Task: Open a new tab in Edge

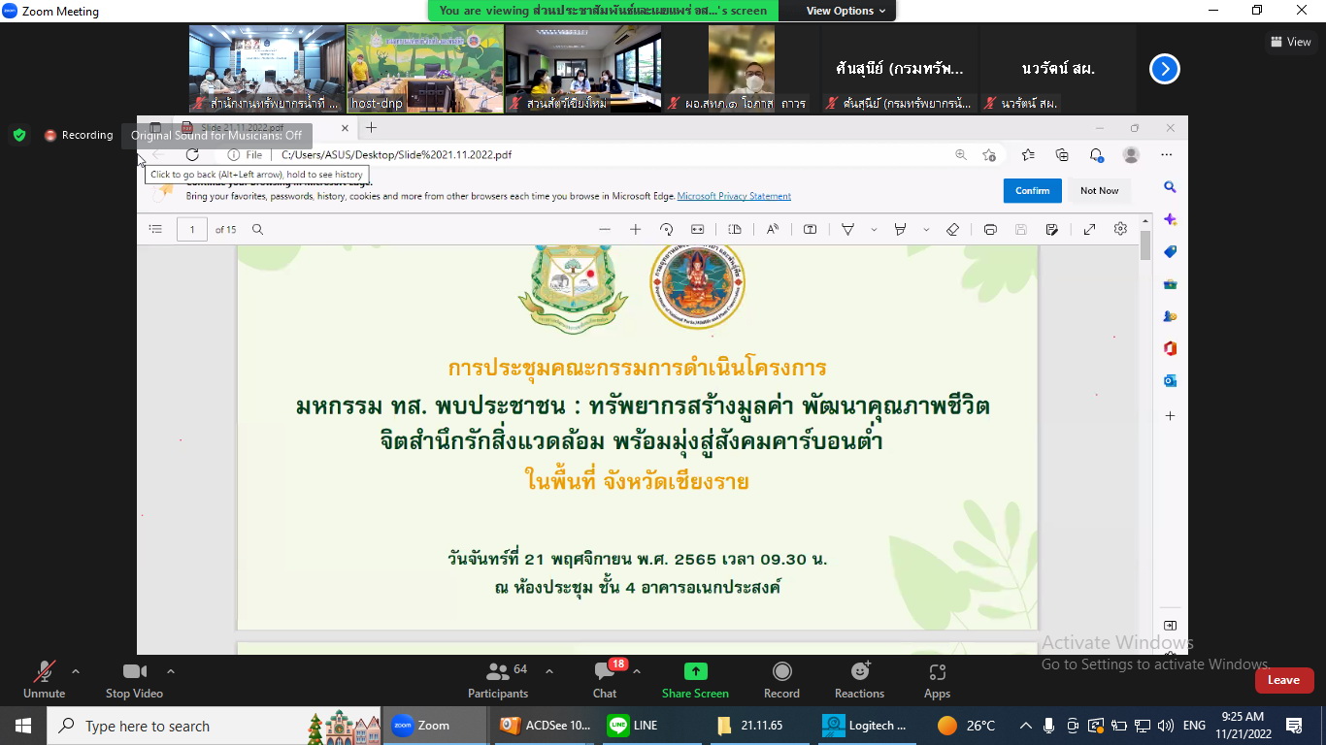Action: point(371,127)
